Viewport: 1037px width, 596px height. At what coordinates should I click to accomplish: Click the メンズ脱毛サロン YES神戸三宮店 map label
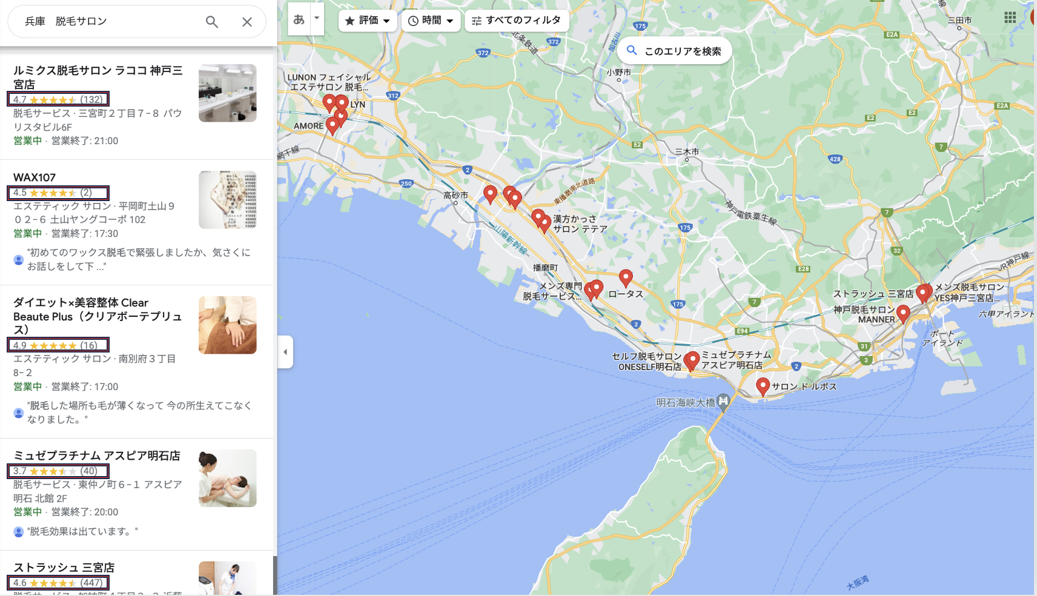pyautogui.click(x=969, y=293)
